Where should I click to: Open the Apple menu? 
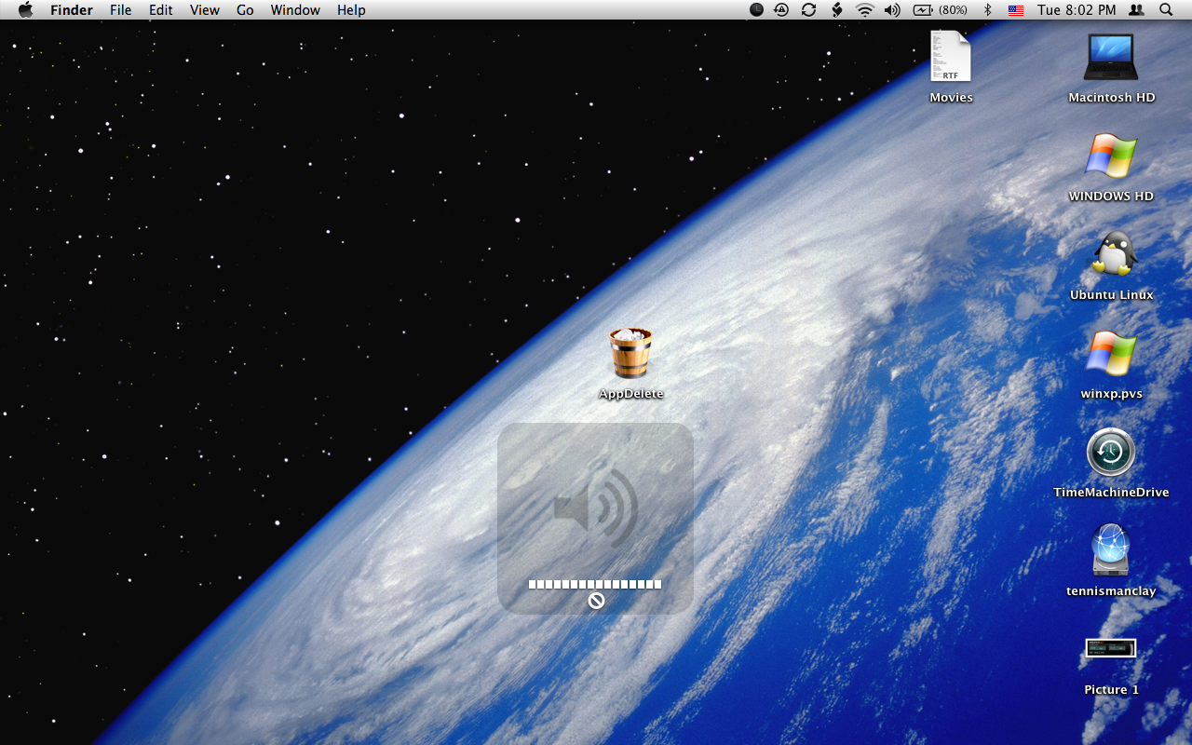(25, 10)
